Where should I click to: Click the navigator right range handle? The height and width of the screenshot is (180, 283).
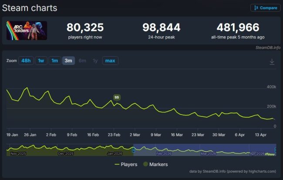[x=276, y=150]
